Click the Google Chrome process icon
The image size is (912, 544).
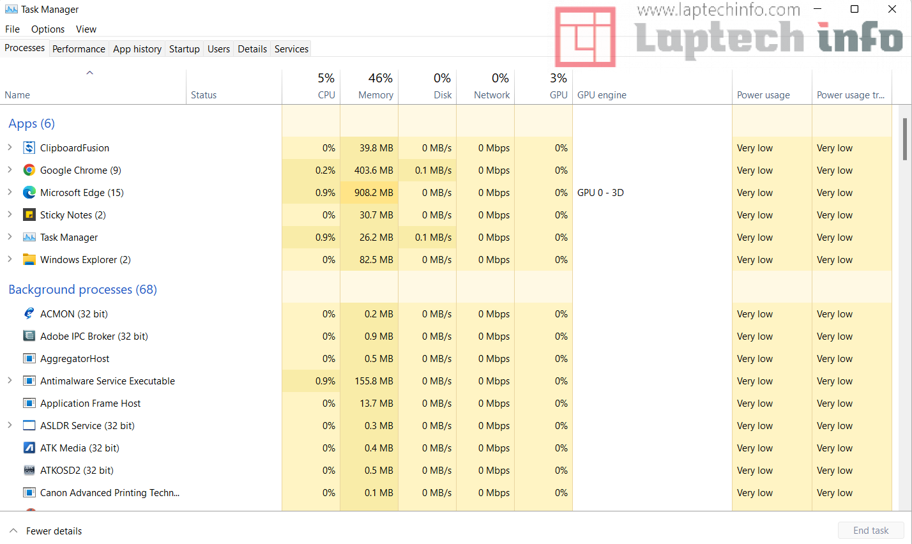click(29, 170)
